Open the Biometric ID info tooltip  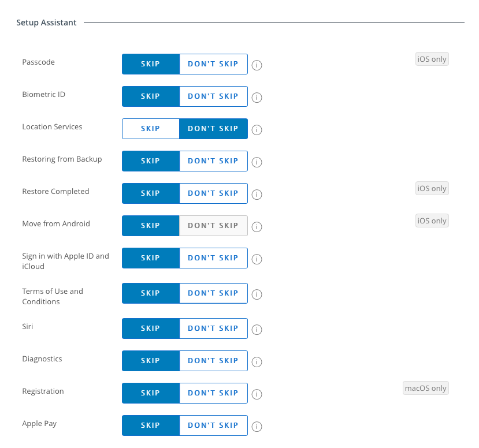click(x=257, y=97)
